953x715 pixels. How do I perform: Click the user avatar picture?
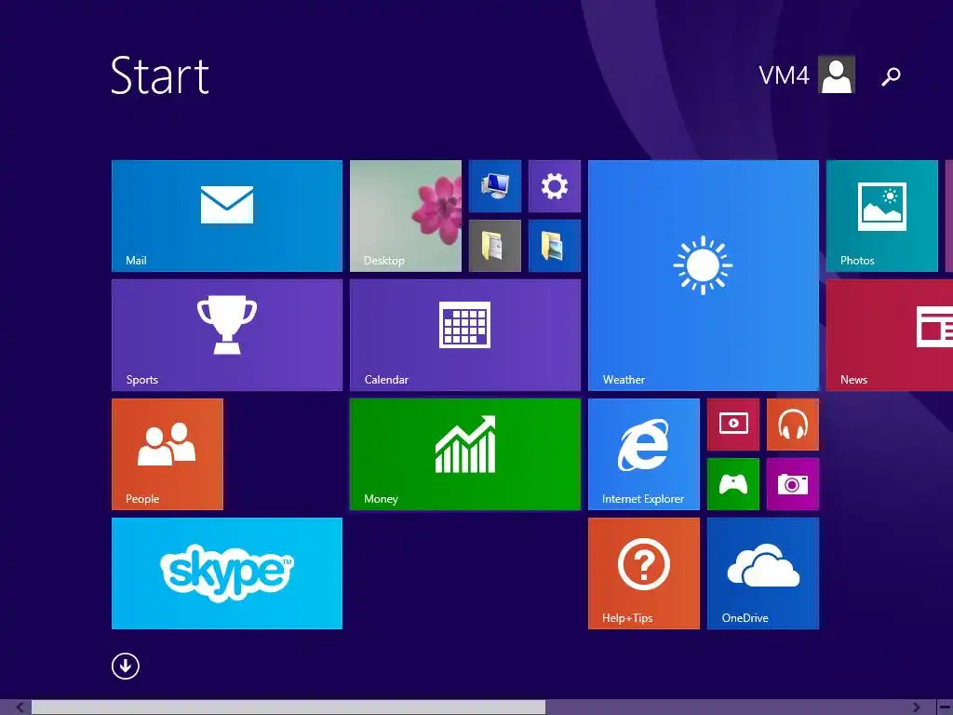pyautogui.click(x=837, y=74)
